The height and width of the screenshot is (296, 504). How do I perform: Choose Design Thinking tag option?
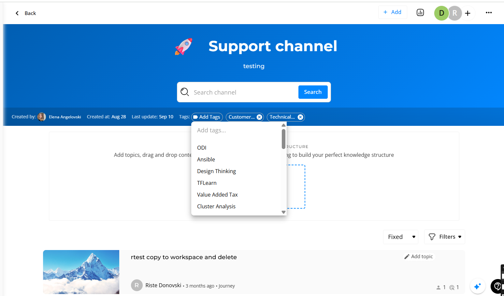[216, 171]
